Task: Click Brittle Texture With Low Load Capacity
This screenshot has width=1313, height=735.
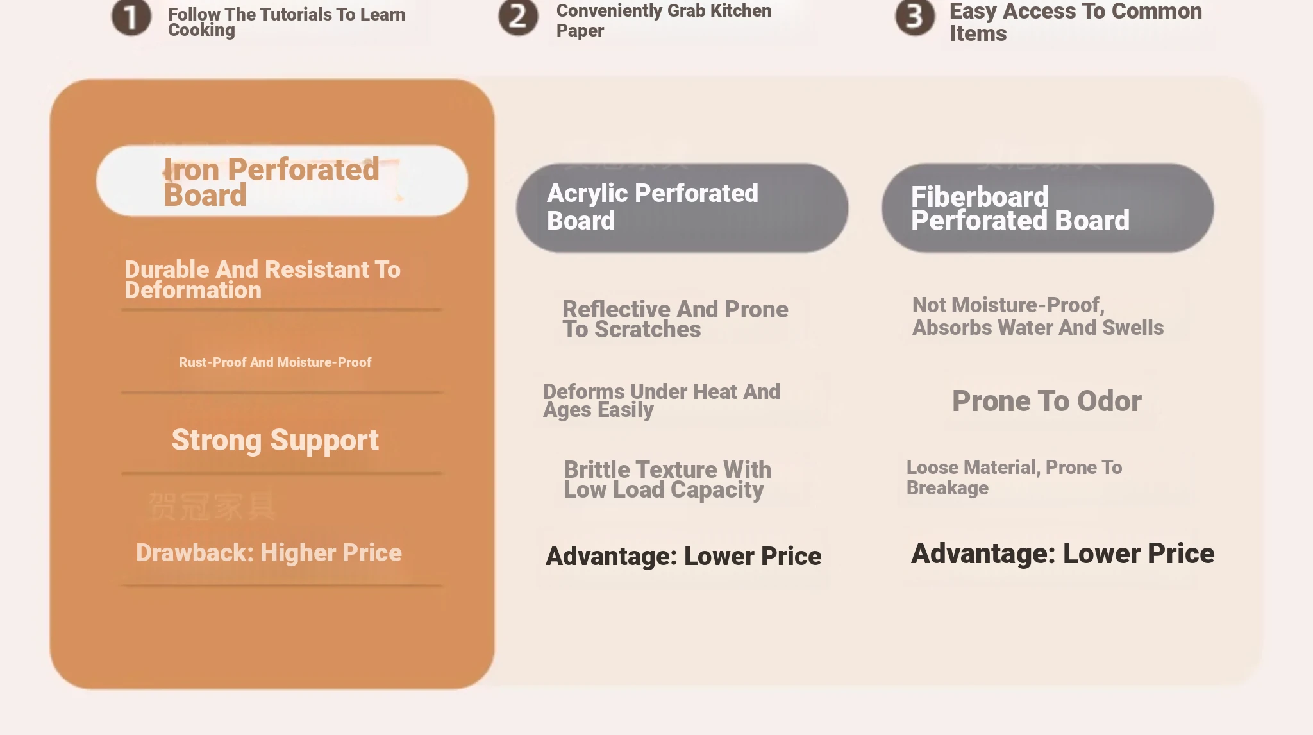Action: [667, 480]
